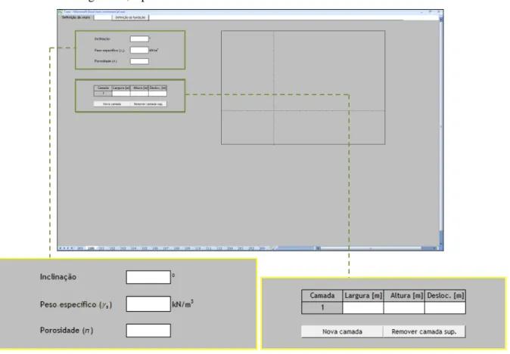The width and height of the screenshot is (510, 354).
Task: Focus the enlarged Inclinação input field
Action: 148,277
